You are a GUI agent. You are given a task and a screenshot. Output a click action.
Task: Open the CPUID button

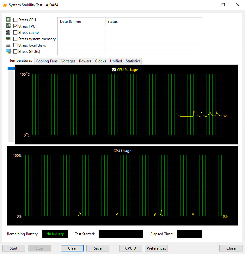131,248
